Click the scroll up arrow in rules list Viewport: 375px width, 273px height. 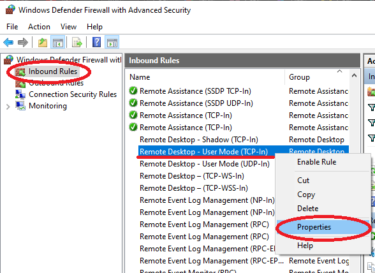354,76
